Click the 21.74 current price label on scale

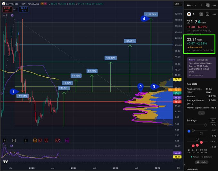178,93
